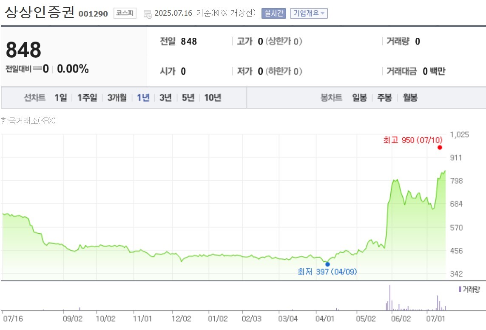Open the 일봉 daily candle chart

pyautogui.click(x=359, y=98)
